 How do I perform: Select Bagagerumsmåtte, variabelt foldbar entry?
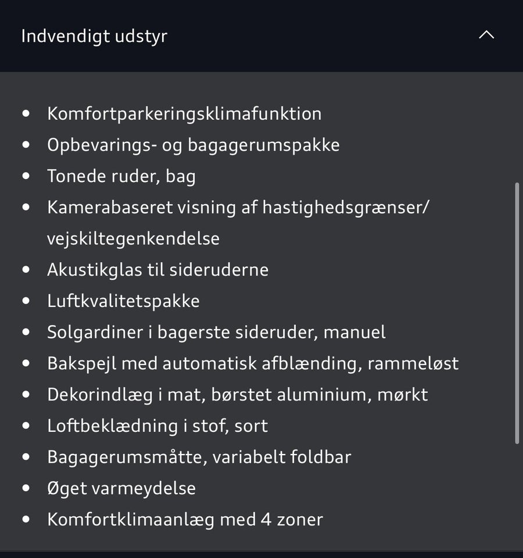click(x=199, y=457)
